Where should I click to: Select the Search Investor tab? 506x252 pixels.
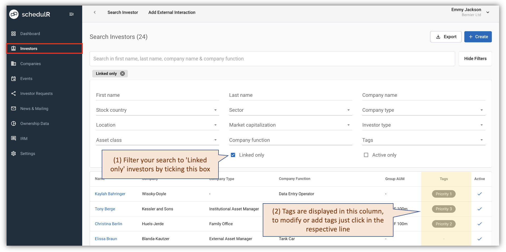pyautogui.click(x=123, y=12)
